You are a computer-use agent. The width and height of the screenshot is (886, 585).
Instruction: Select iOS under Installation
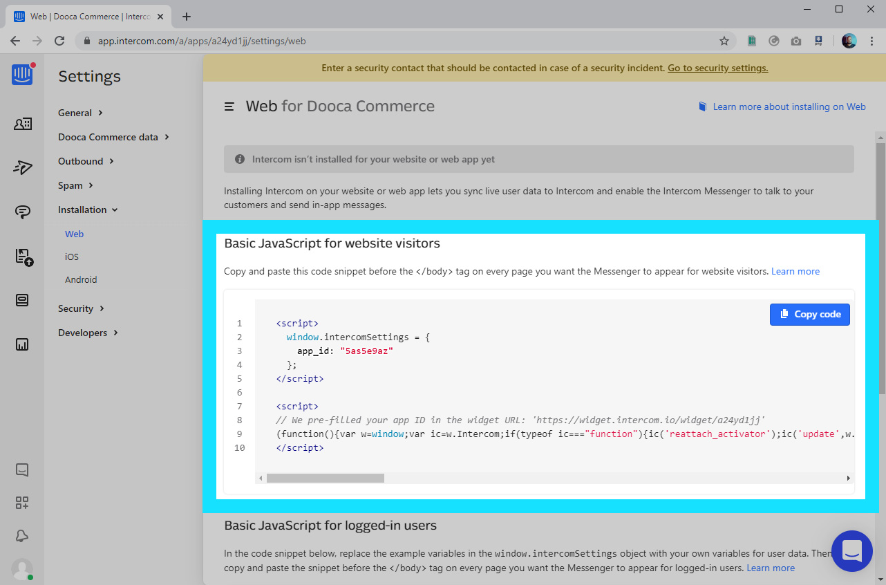pyautogui.click(x=72, y=257)
